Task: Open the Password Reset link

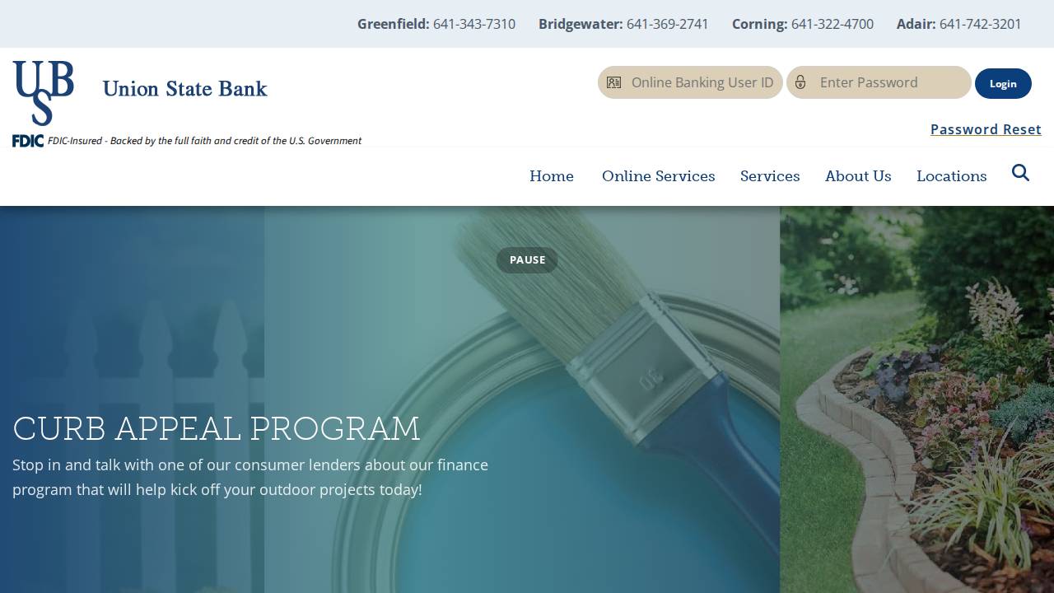Action: (x=986, y=129)
